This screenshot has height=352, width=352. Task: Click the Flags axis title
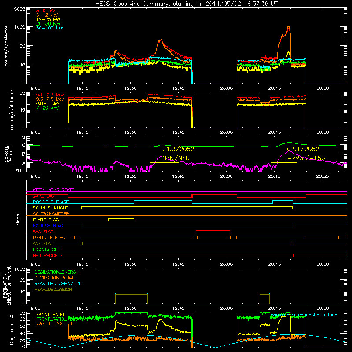point(18,220)
